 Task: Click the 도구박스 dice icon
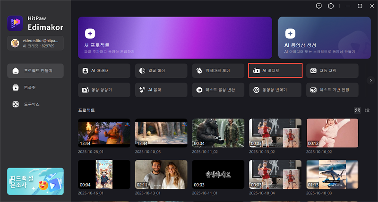tap(16, 104)
